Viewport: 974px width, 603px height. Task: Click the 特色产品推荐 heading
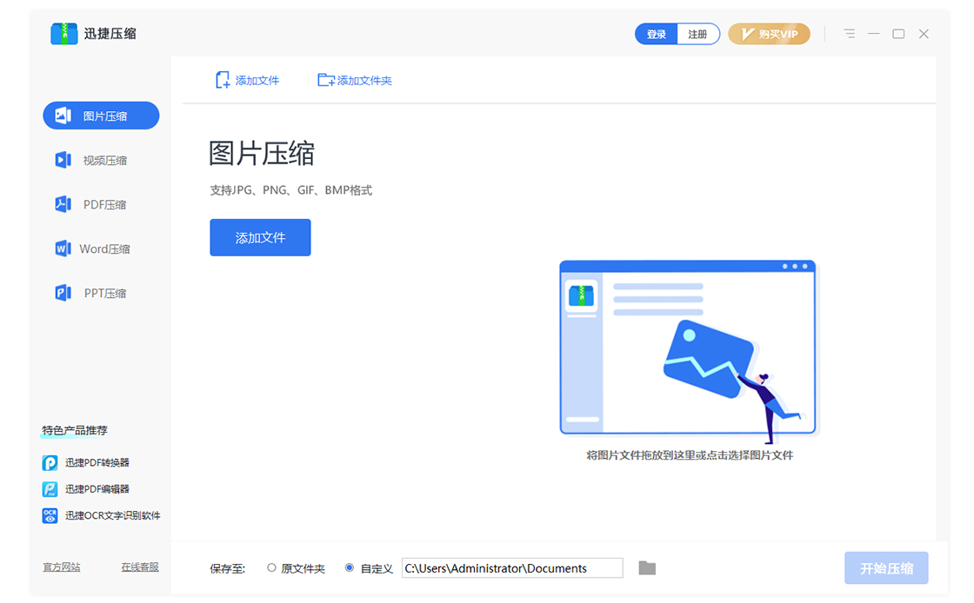(x=75, y=431)
